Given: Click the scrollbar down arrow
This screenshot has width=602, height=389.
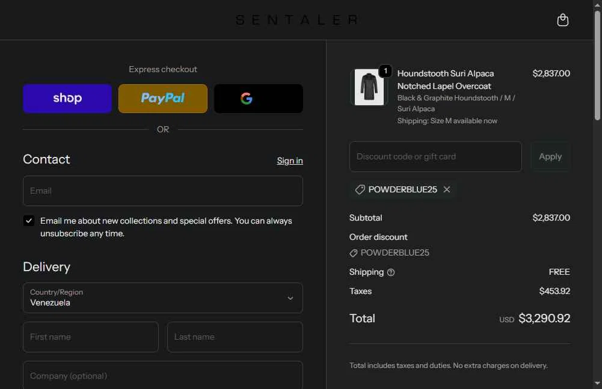Looking at the screenshot, I should click(x=597, y=383).
